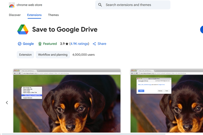Image resolution: width=203 pixels, height=135 pixels.
Task: Show previous screenshot with left chevron
Action: point(7,103)
